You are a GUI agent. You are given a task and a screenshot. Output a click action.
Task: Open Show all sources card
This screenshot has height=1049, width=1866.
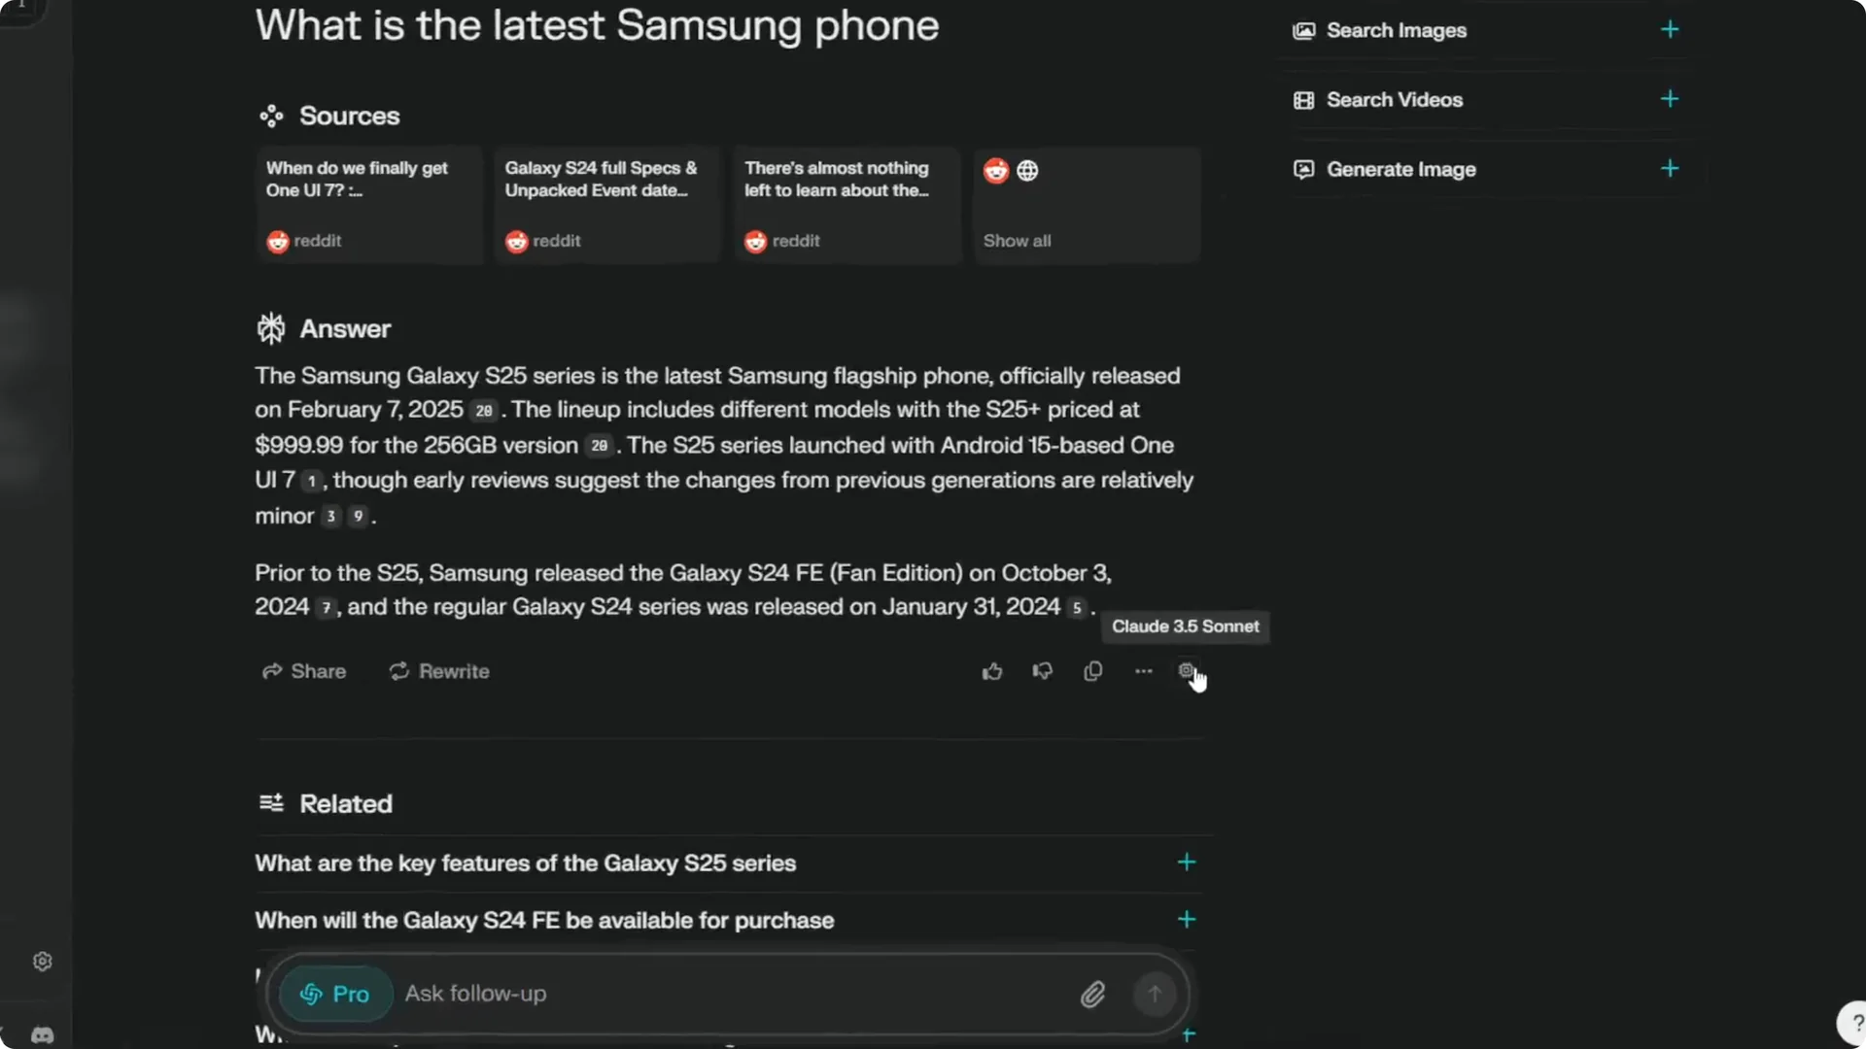click(x=1086, y=205)
